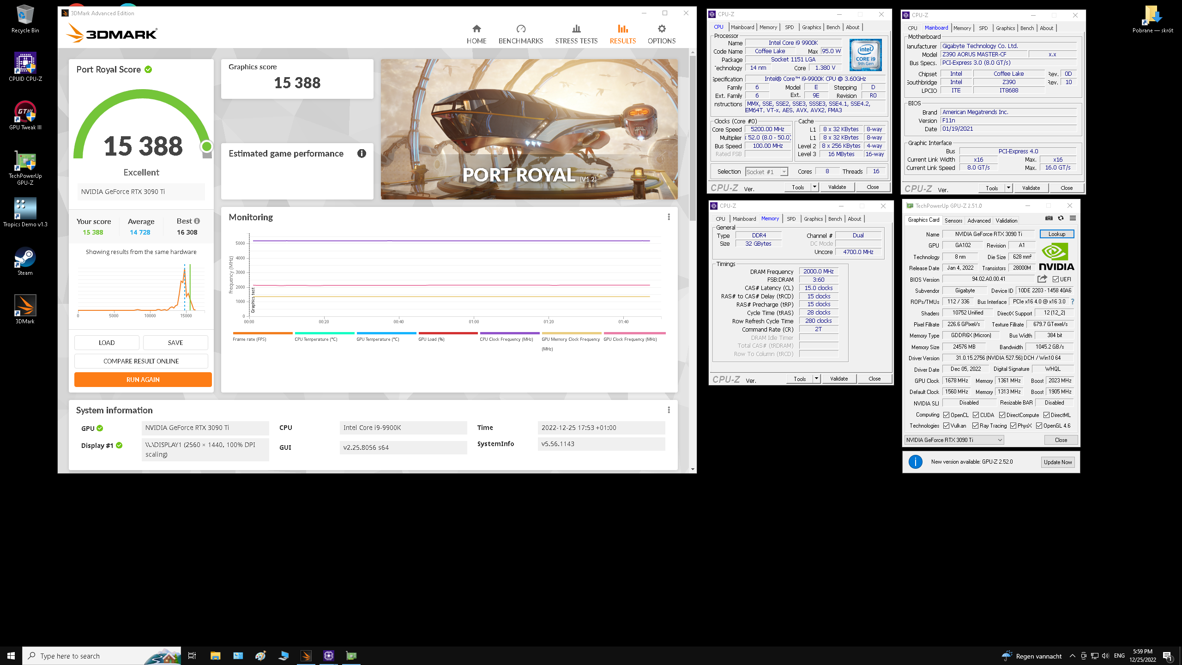Toggle Vulkan checkbox in GPU-Z
The image size is (1182, 665).
[947, 426]
